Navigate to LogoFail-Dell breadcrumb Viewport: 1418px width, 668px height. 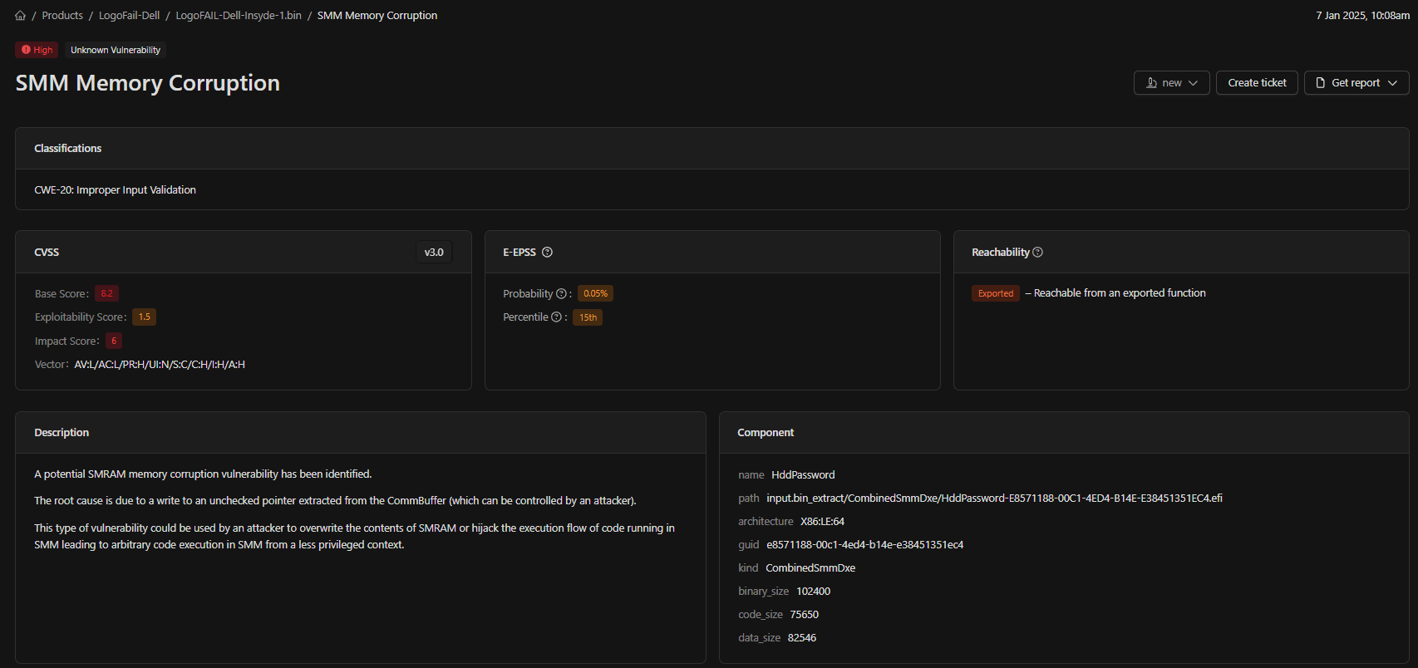[129, 16]
